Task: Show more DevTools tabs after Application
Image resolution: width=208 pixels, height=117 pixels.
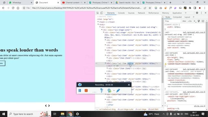Action: (186, 13)
